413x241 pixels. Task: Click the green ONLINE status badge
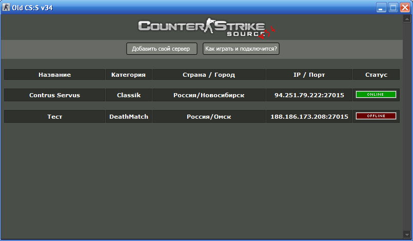click(376, 94)
